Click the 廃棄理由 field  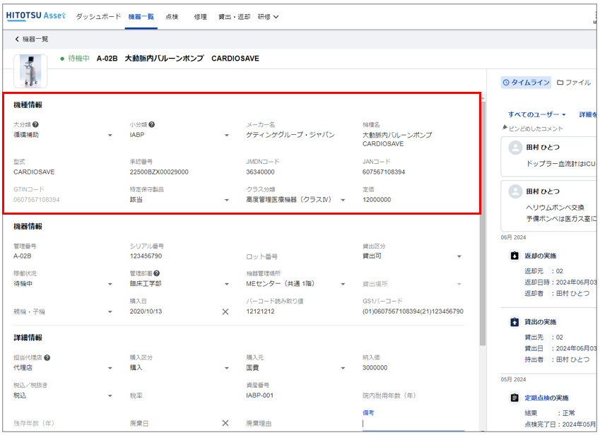click(x=296, y=423)
